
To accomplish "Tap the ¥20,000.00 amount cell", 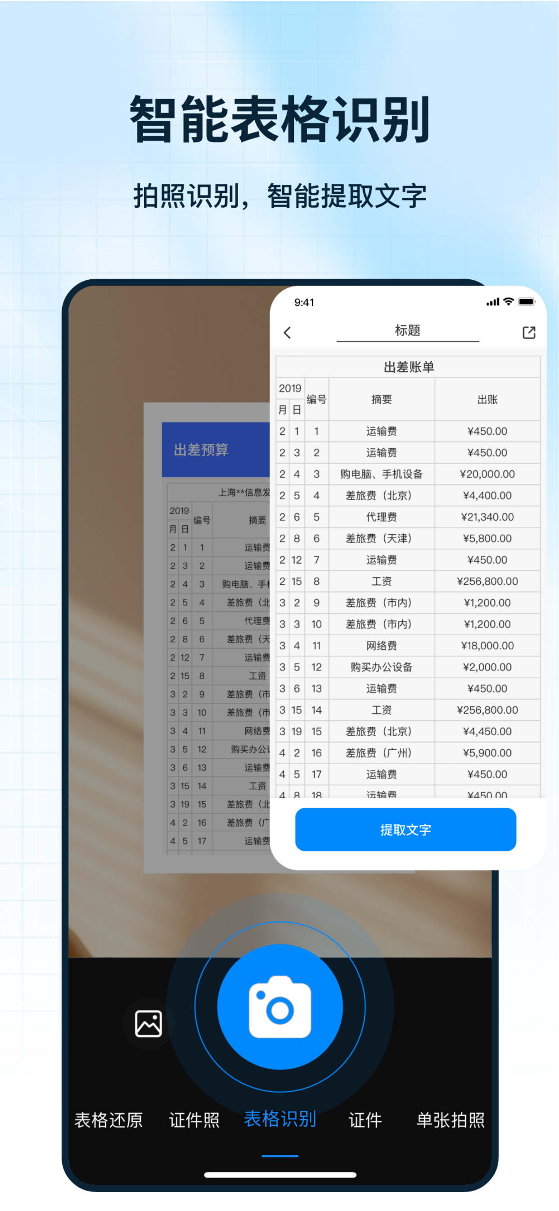I will pos(487,474).
